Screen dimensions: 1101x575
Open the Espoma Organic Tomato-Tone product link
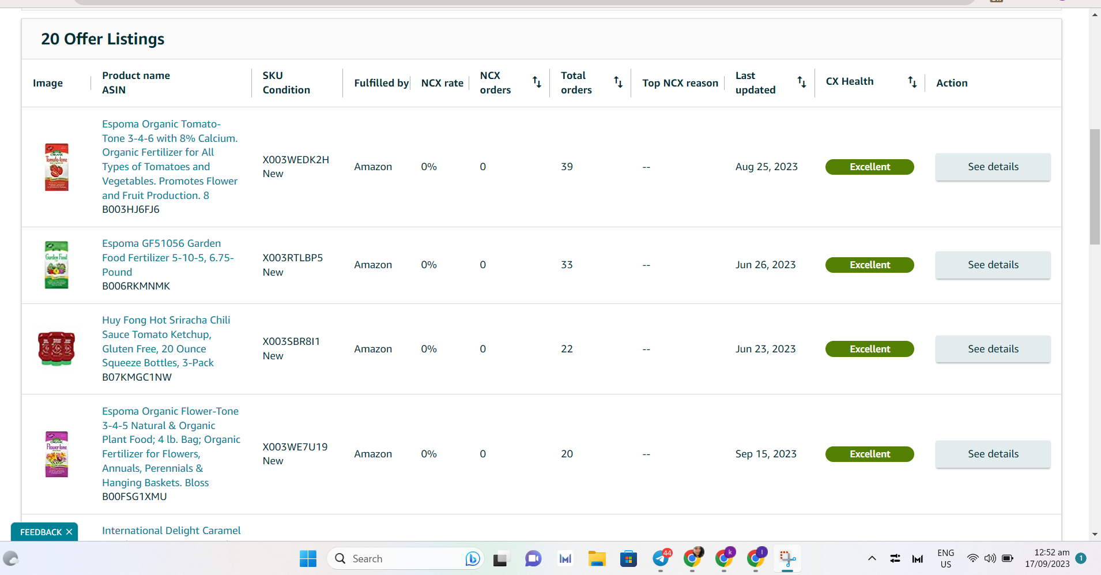(x=169, y=160)
